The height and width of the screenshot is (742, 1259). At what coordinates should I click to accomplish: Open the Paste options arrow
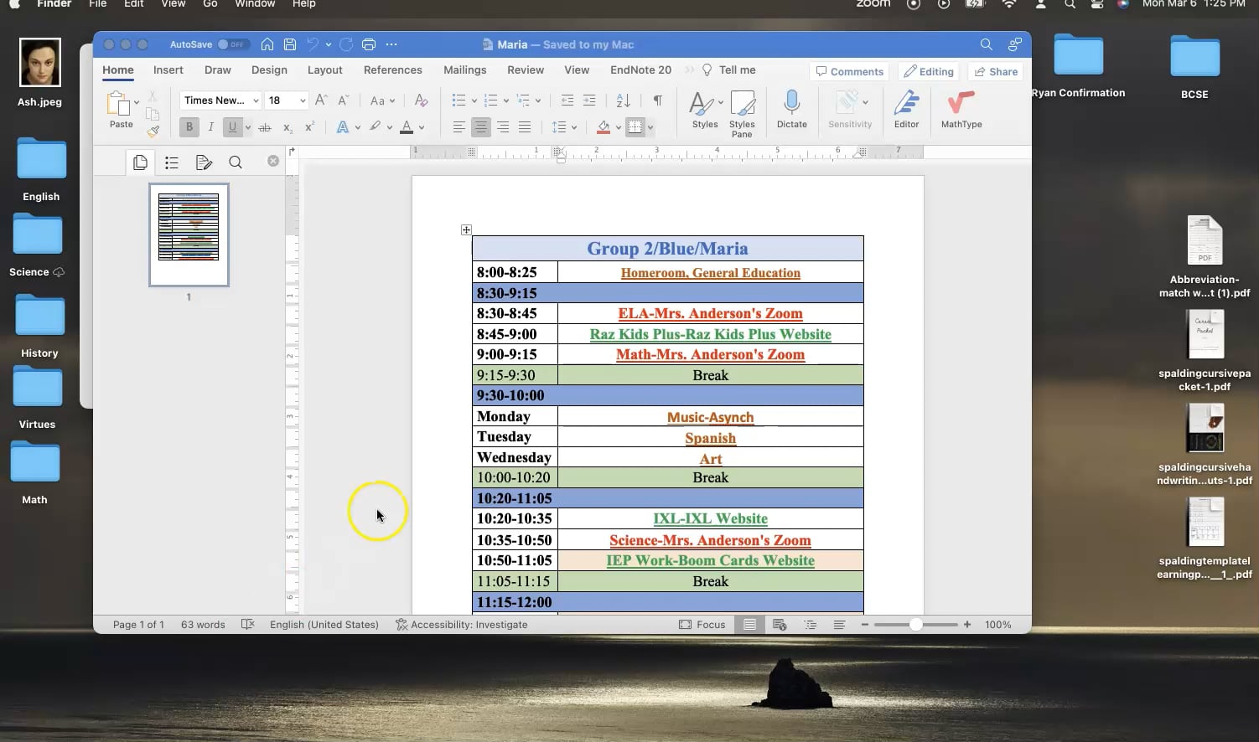(137, 103)
